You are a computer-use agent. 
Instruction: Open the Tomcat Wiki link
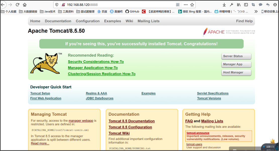pyautogui.click(x=119, y=133)
